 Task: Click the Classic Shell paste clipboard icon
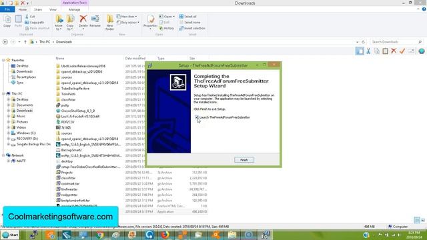tap(385, 51)
